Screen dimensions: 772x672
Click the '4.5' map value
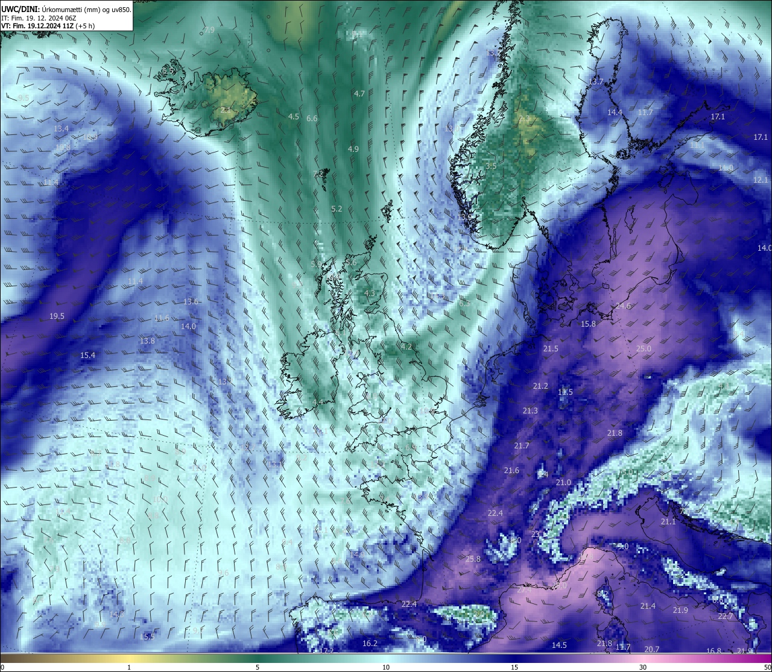pos(294,117)
